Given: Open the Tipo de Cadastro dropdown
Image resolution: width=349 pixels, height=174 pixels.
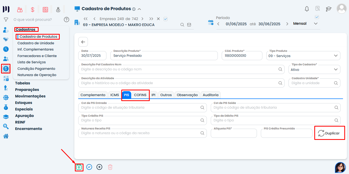Looking at the screenshot, I should tap(314, 70).
